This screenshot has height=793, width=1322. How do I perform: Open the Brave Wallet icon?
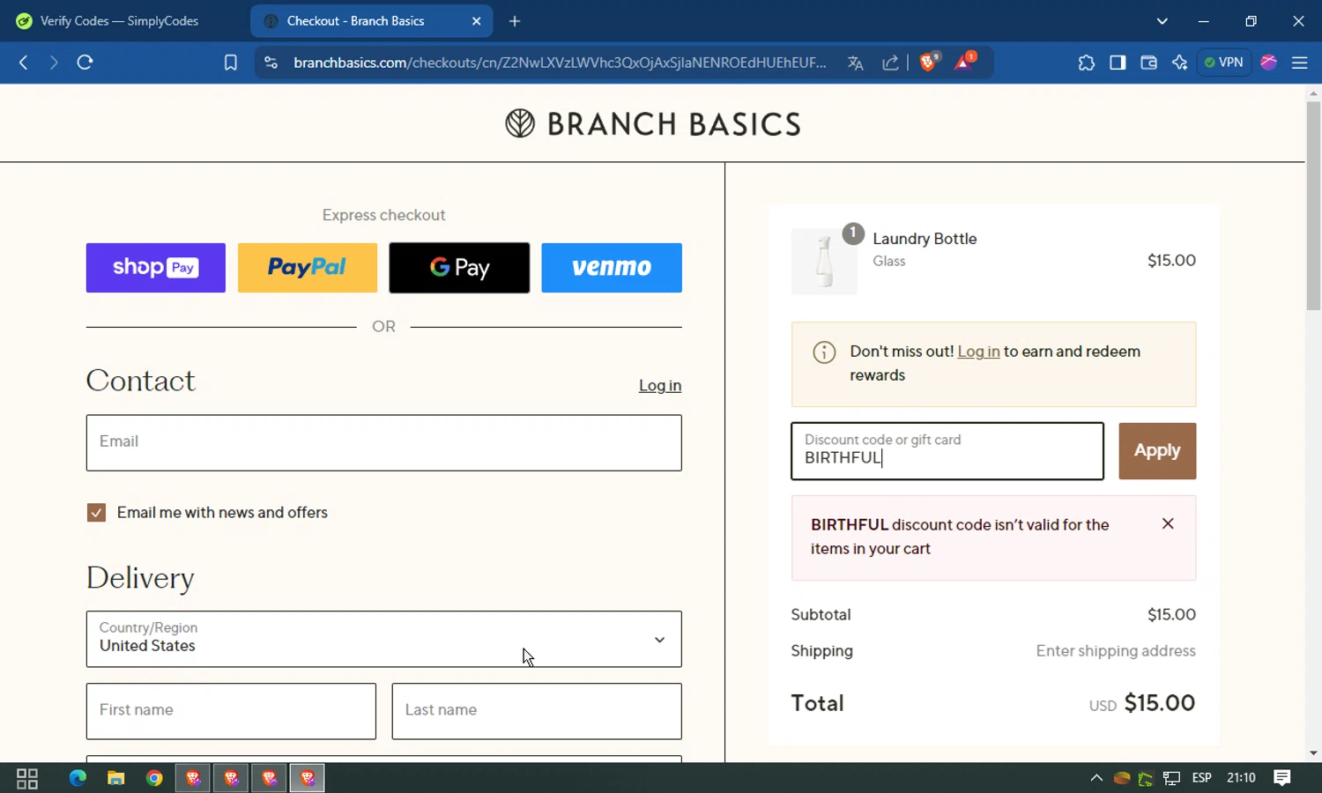(x=1148, y=63)
